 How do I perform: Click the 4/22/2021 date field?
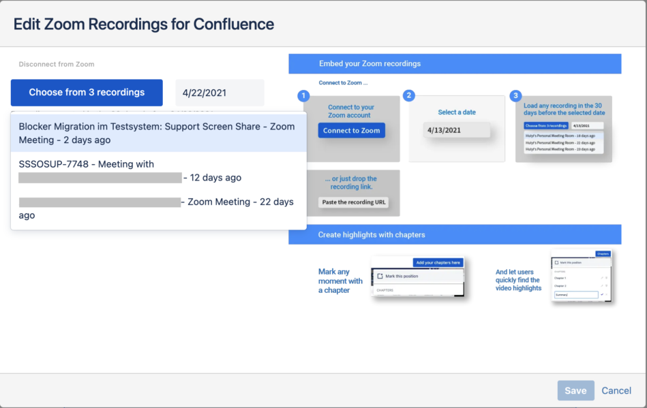220,93
